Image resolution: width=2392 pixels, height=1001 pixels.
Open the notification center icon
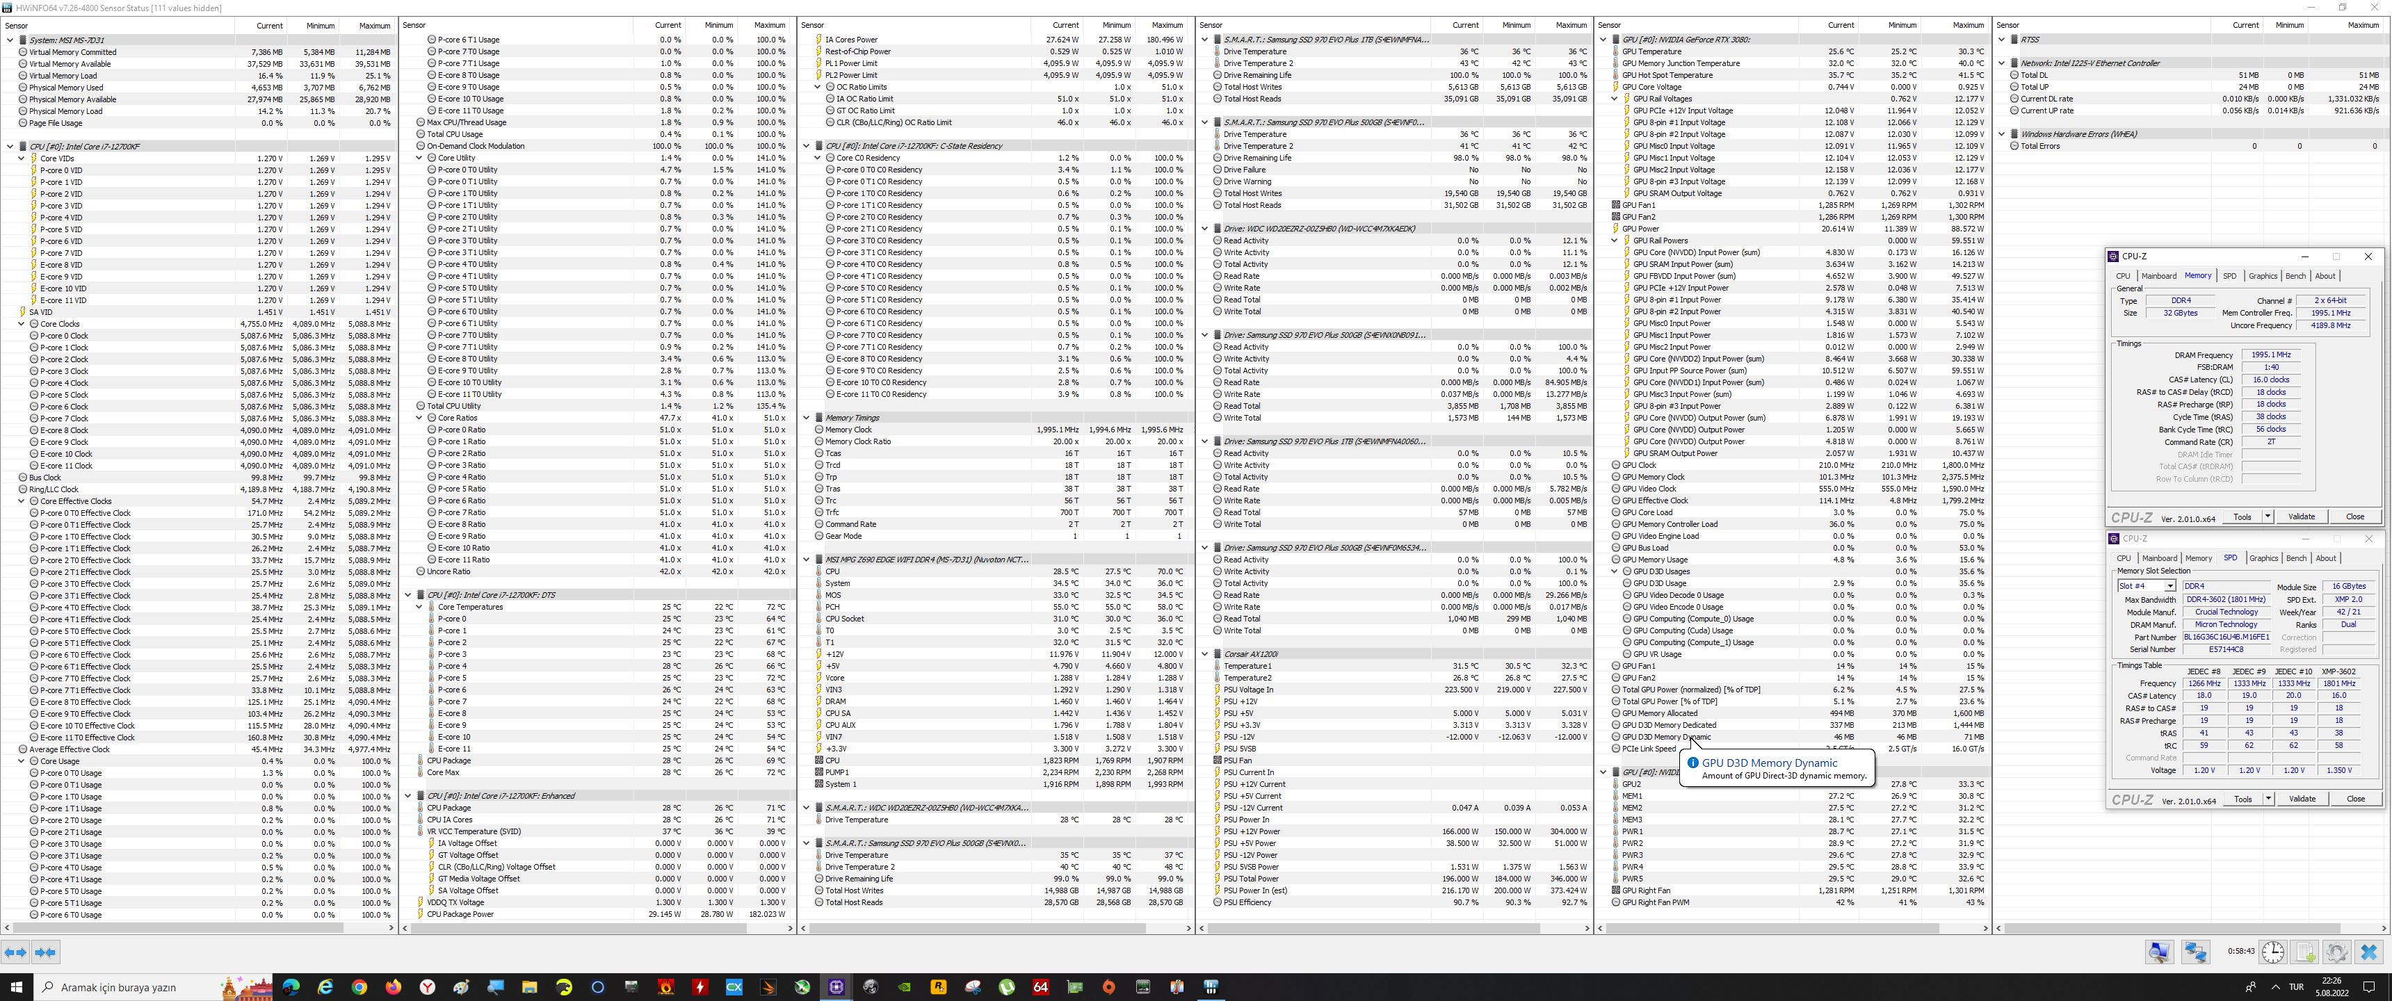2370,987
